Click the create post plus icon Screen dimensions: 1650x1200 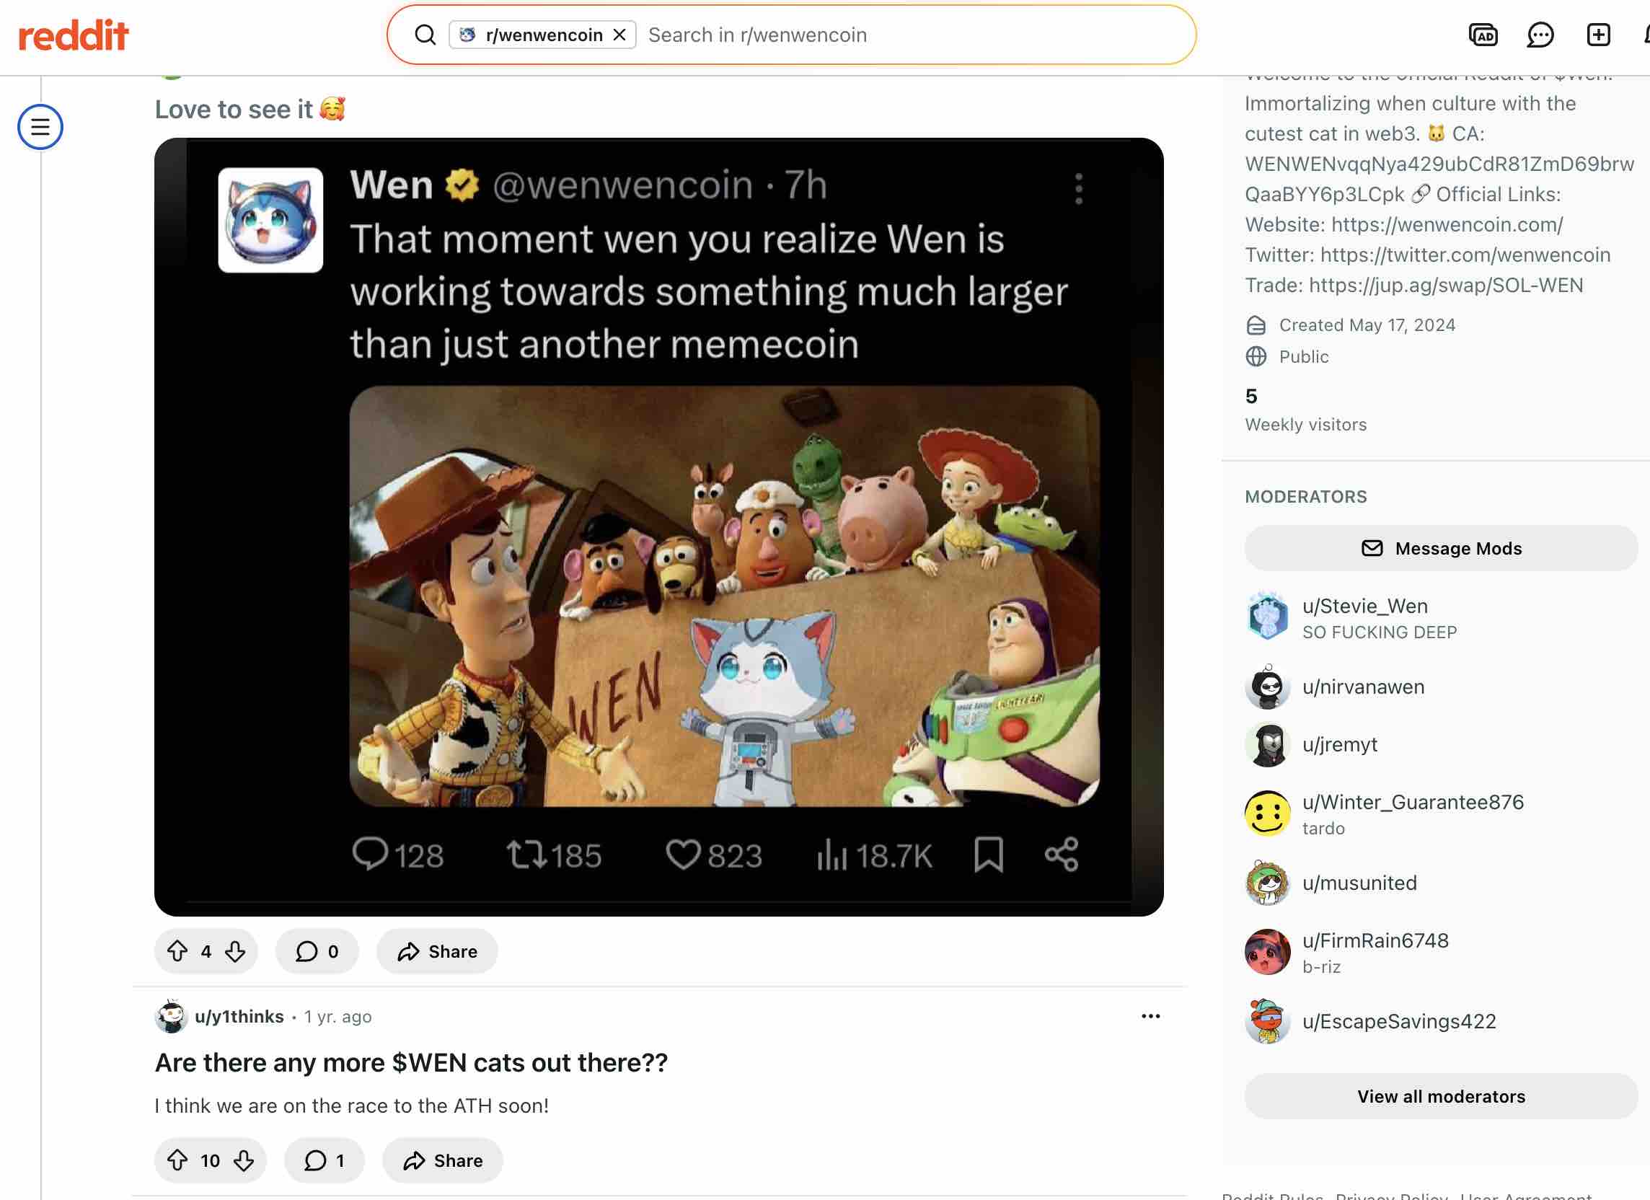pos(1598,35)
